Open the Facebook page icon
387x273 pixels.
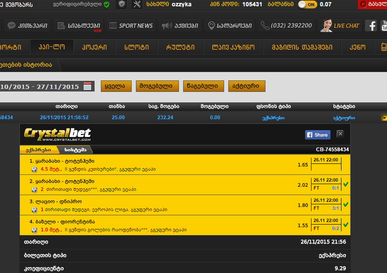(371, 26)
